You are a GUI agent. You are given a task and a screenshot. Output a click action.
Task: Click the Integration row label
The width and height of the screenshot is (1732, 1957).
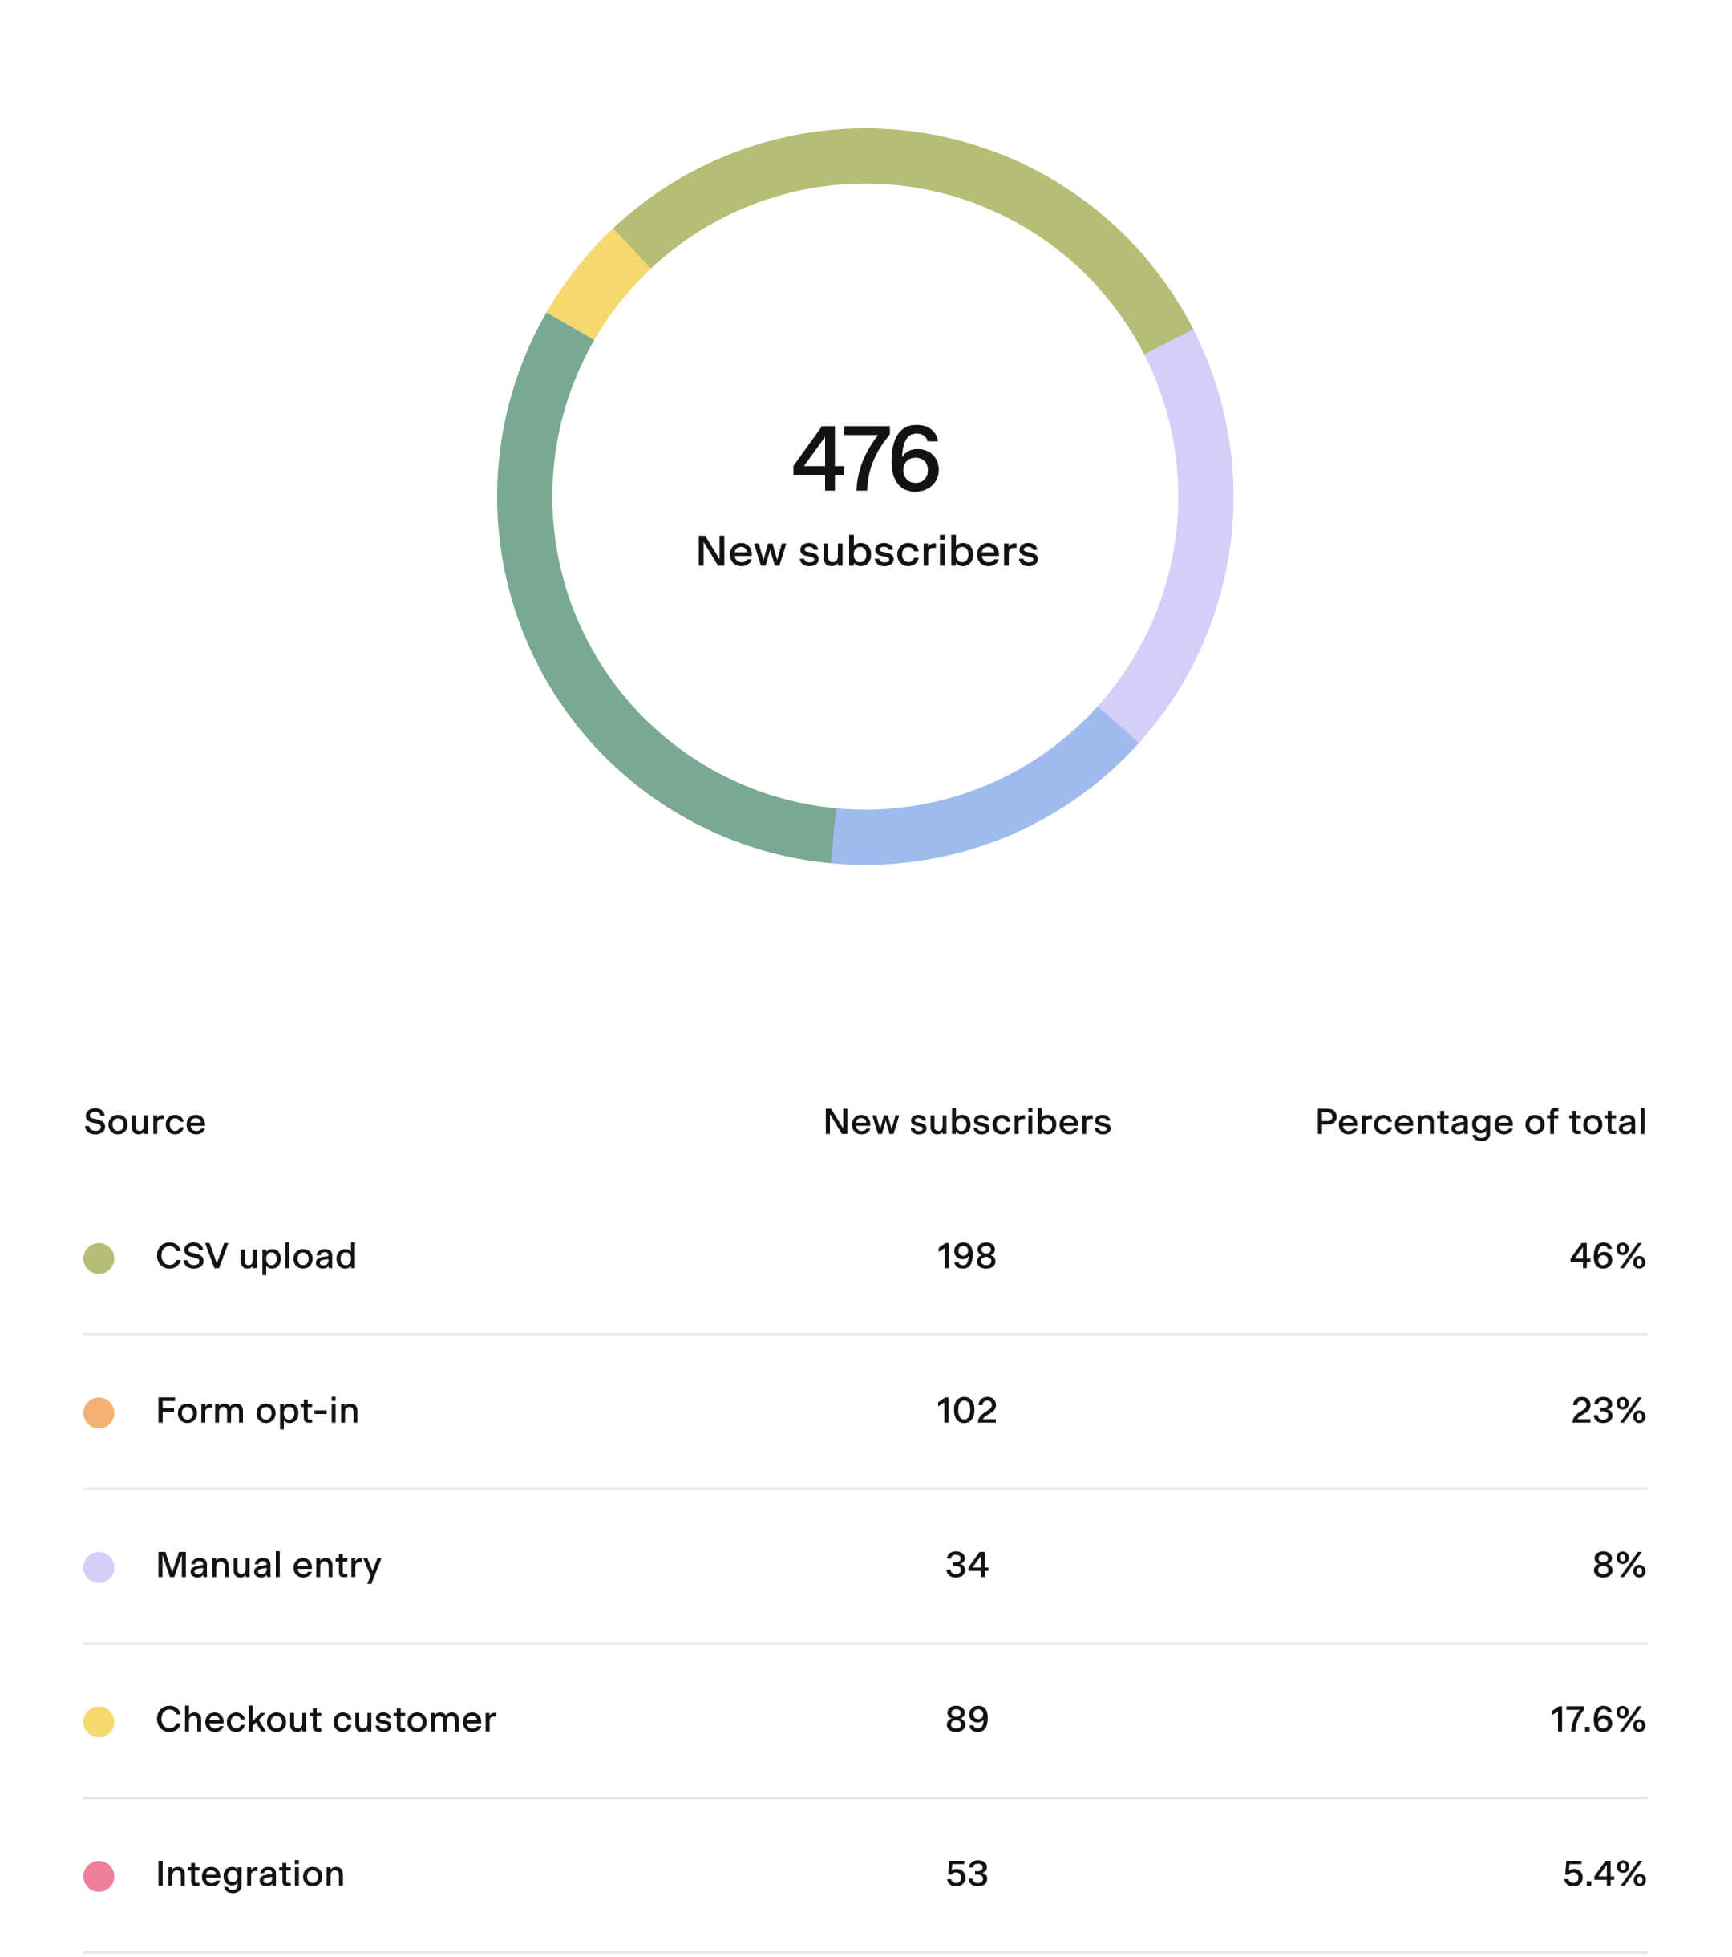coord(250,1874)
